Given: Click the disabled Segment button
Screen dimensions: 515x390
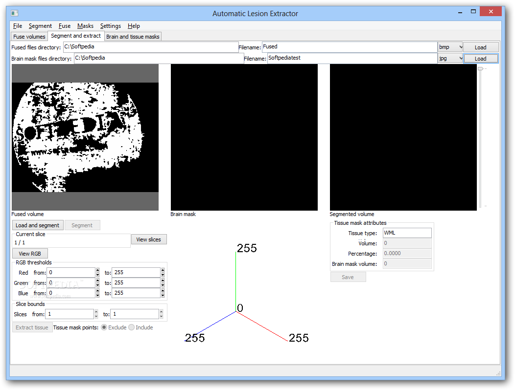Looking at the screenshot, I should [x=82, y=225].
